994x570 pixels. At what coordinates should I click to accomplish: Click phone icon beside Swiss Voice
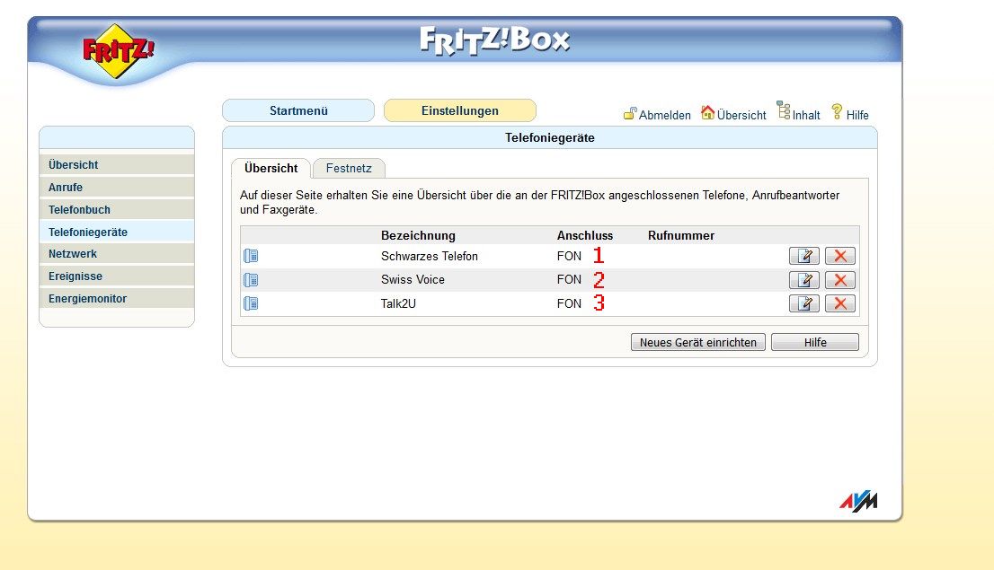[x=251, y=280]
